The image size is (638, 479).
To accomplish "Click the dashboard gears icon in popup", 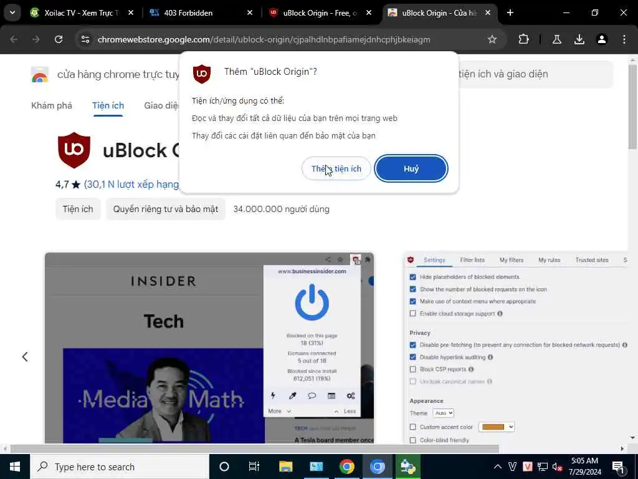I will (x=351, y=395).
